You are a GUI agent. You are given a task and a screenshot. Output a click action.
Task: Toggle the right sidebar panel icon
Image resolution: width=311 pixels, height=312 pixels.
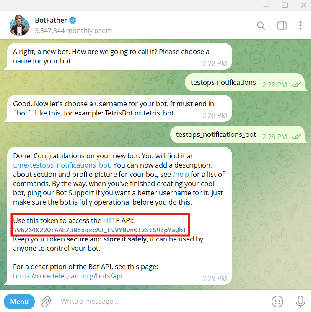click(x=282, y=26)
